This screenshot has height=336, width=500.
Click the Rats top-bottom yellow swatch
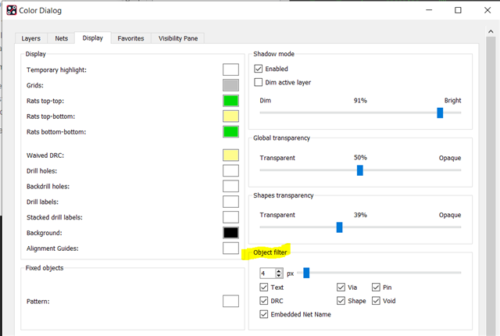230,116
